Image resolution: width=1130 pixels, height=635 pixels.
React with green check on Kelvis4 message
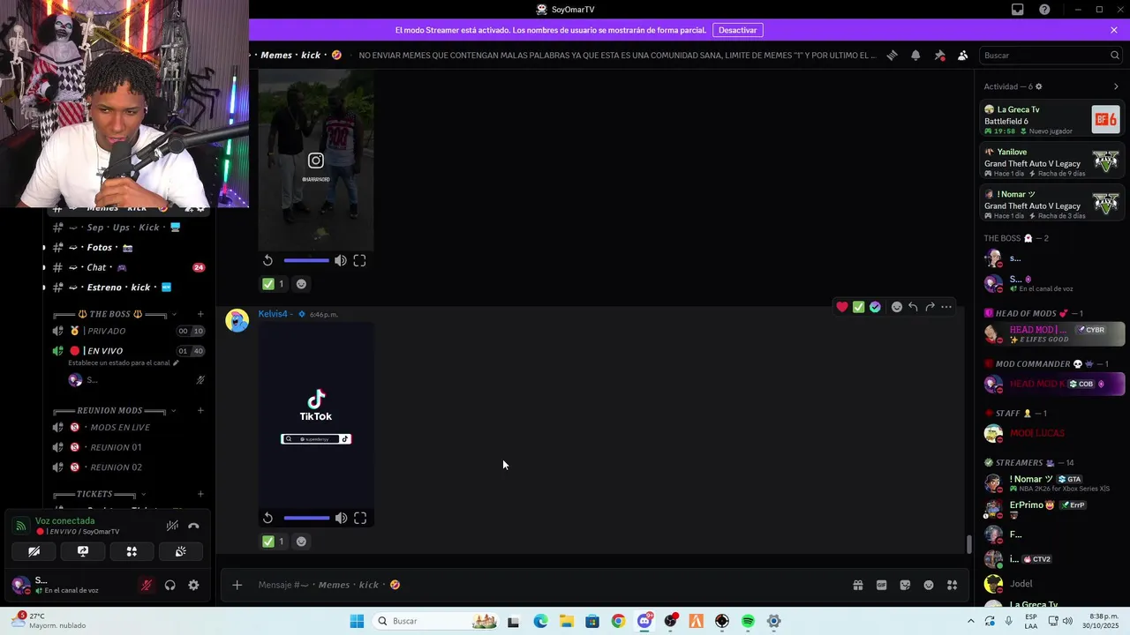[858, 307]
